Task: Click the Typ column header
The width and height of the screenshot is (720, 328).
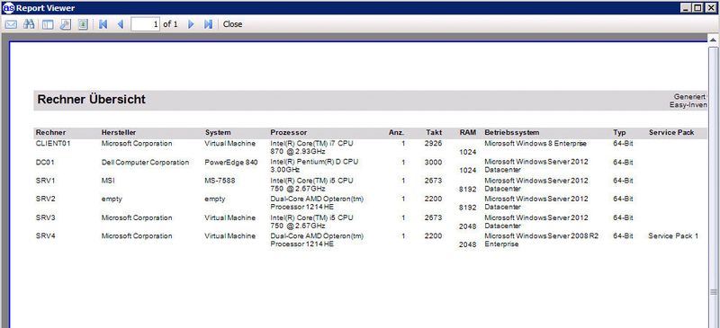Action: point(619,133)
